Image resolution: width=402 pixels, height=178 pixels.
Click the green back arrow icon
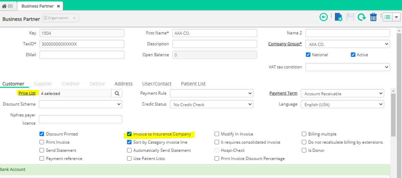(324, 17)
